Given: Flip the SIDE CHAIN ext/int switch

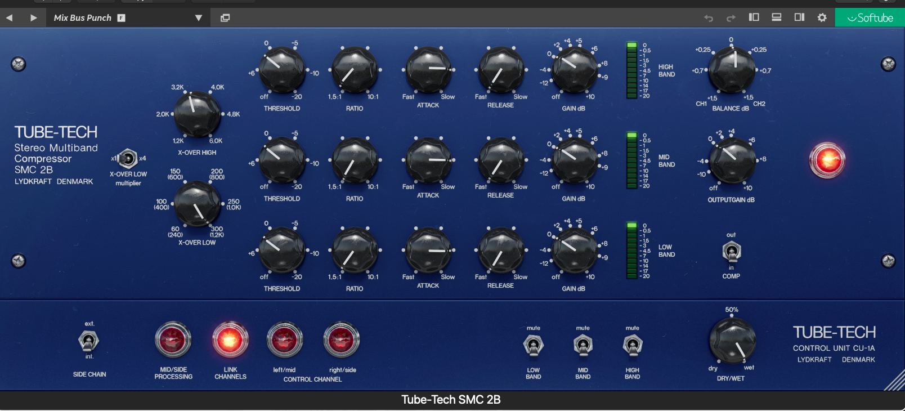Looking at the screenshot, I should 88,340.
